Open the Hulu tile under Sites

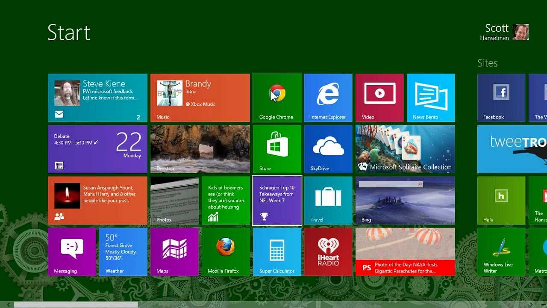(x=501, y=200)
